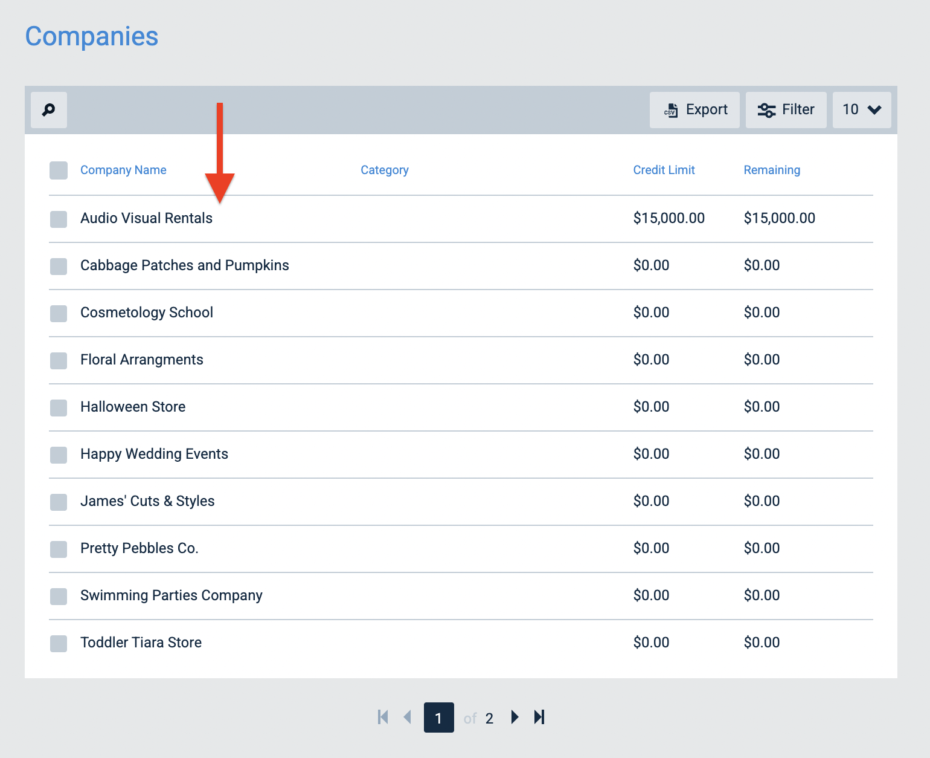Image resolution: width=930 pixels, height=758 pixels.
Task: Open the Cosmetology School row
Action: point(147,313)
